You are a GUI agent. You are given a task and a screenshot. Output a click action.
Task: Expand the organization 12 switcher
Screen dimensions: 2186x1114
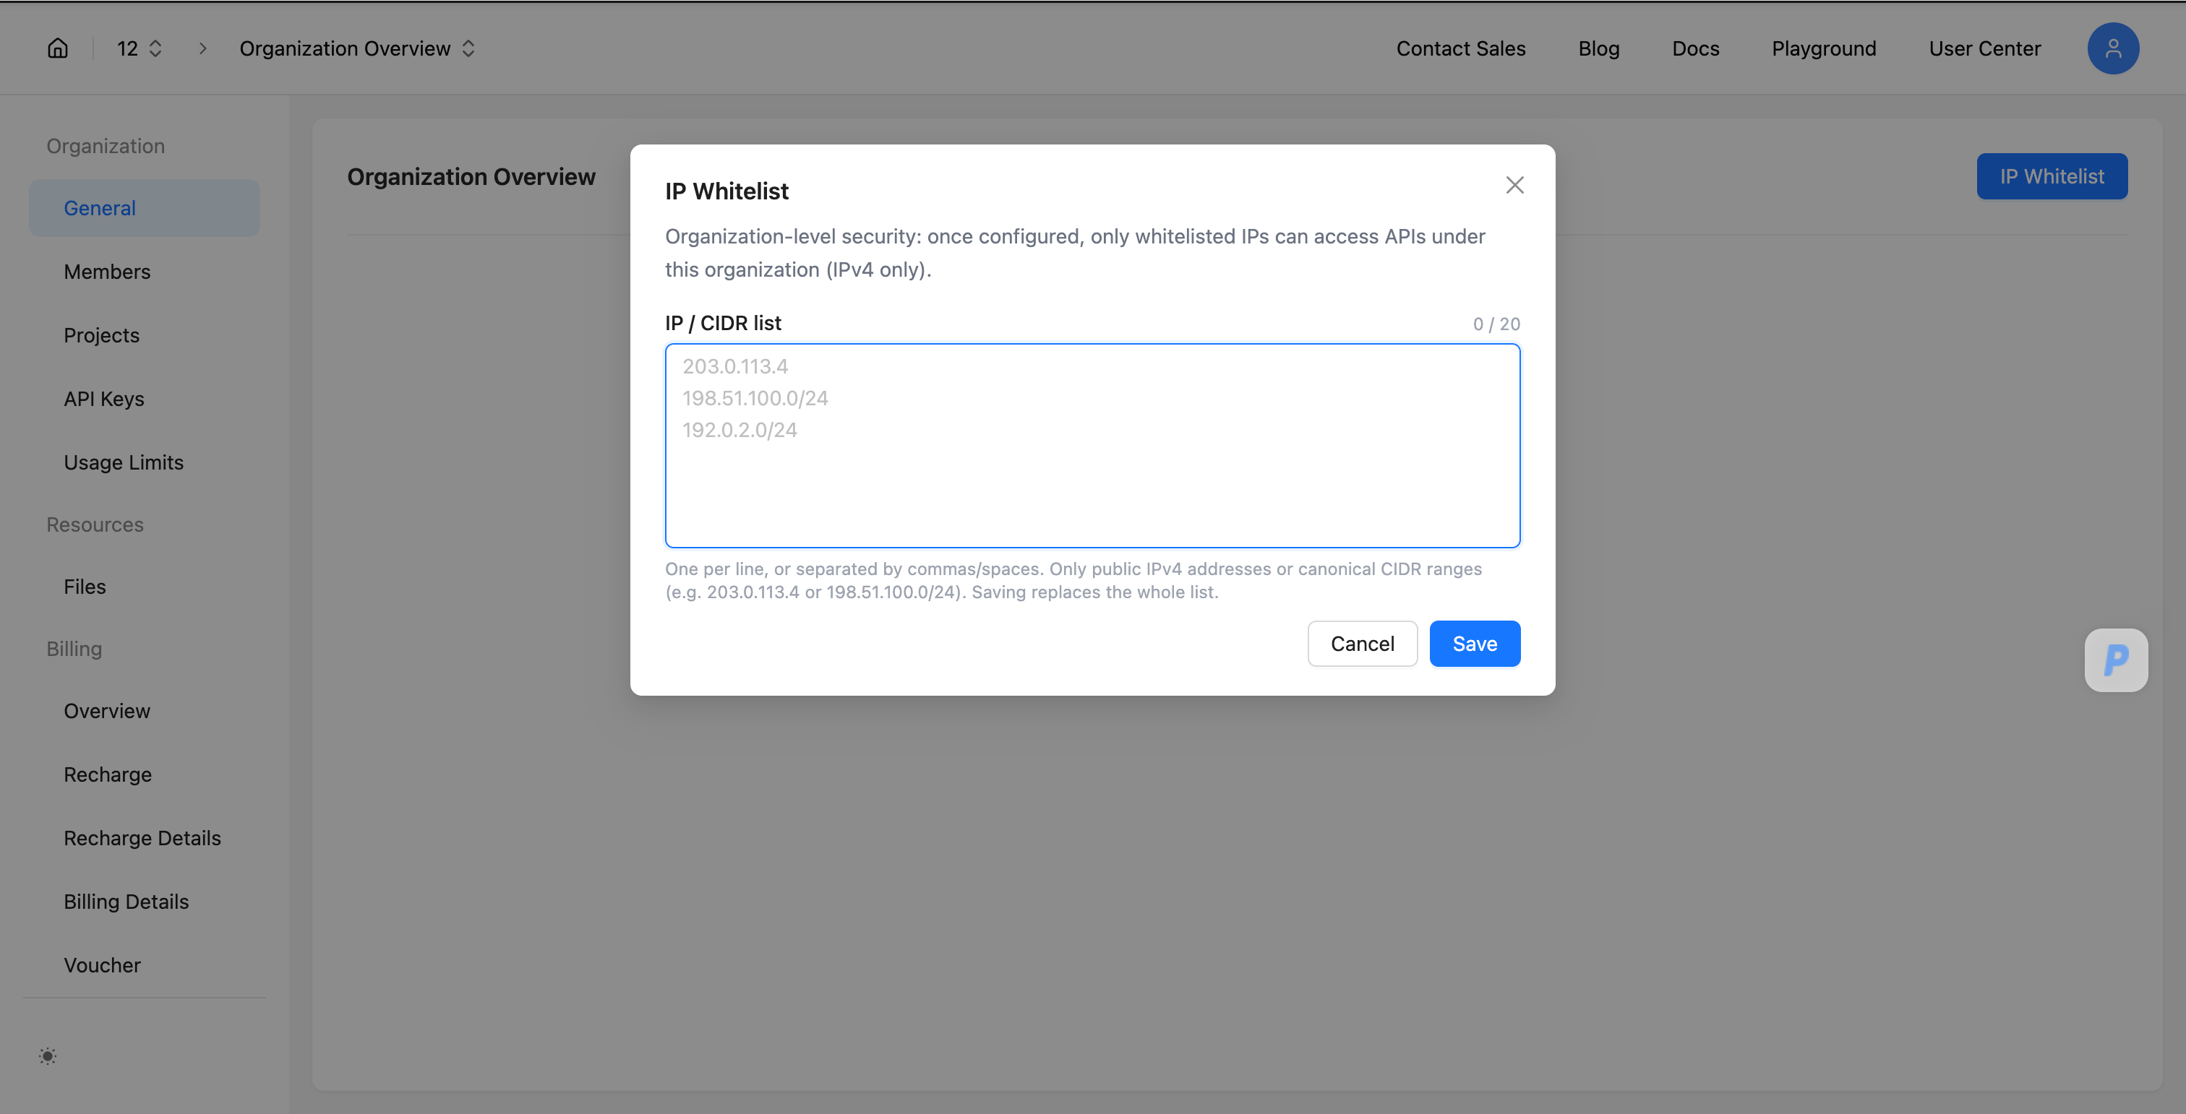140,48
